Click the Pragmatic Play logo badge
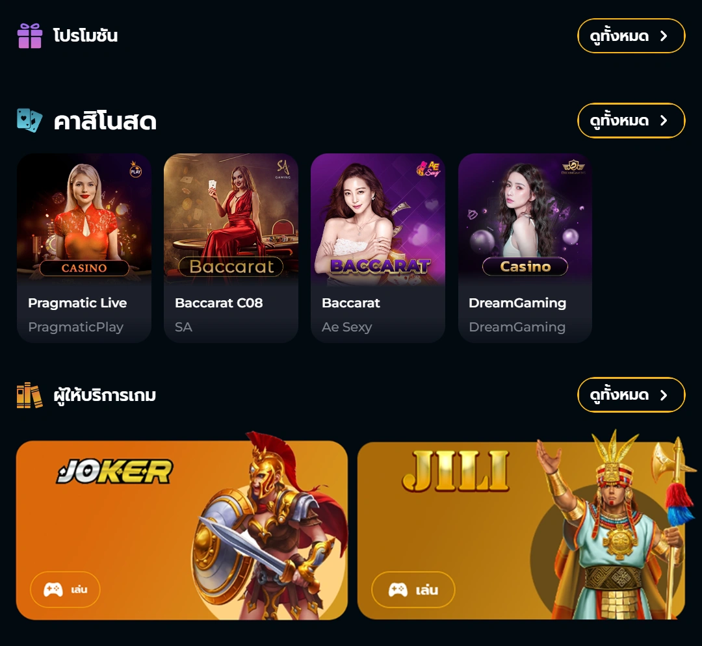Viewport: 702px width, 646px height. pyautogui.click(x=136, y=170)
